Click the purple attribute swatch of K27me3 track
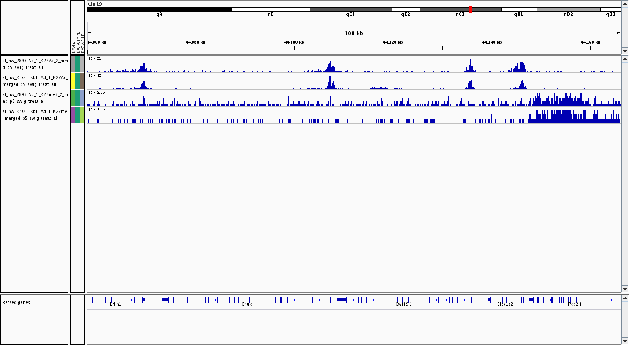 (73, 115)
